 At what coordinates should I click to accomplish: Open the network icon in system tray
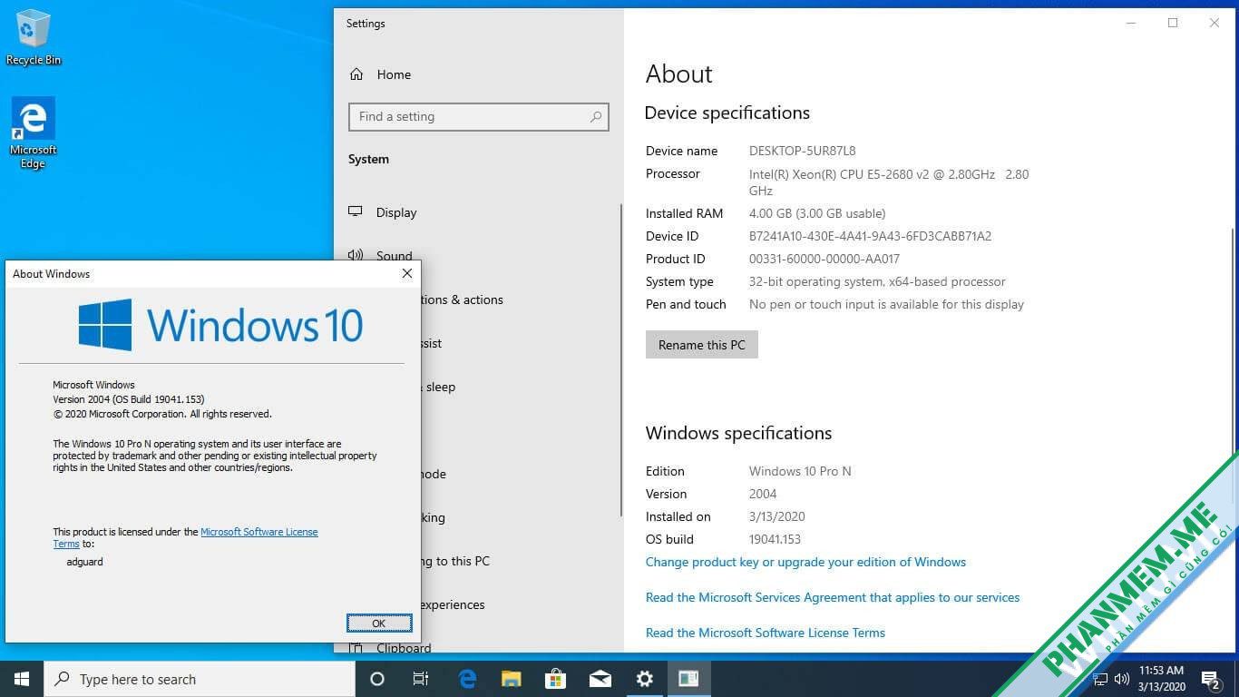point(1100,679)
